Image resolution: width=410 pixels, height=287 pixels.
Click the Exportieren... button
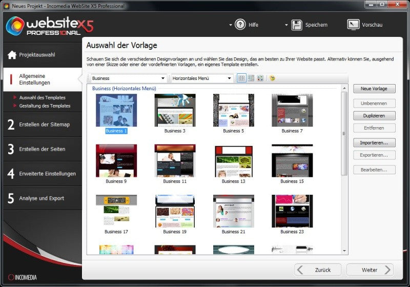point(374,155)
